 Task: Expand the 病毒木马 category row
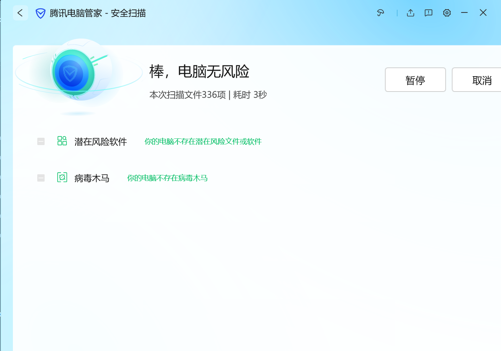[x=92, y=178]
